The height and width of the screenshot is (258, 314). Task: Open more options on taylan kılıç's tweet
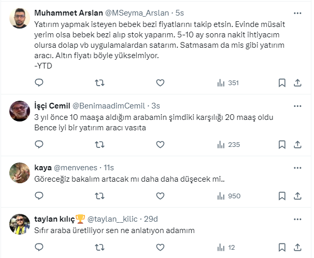297,219
